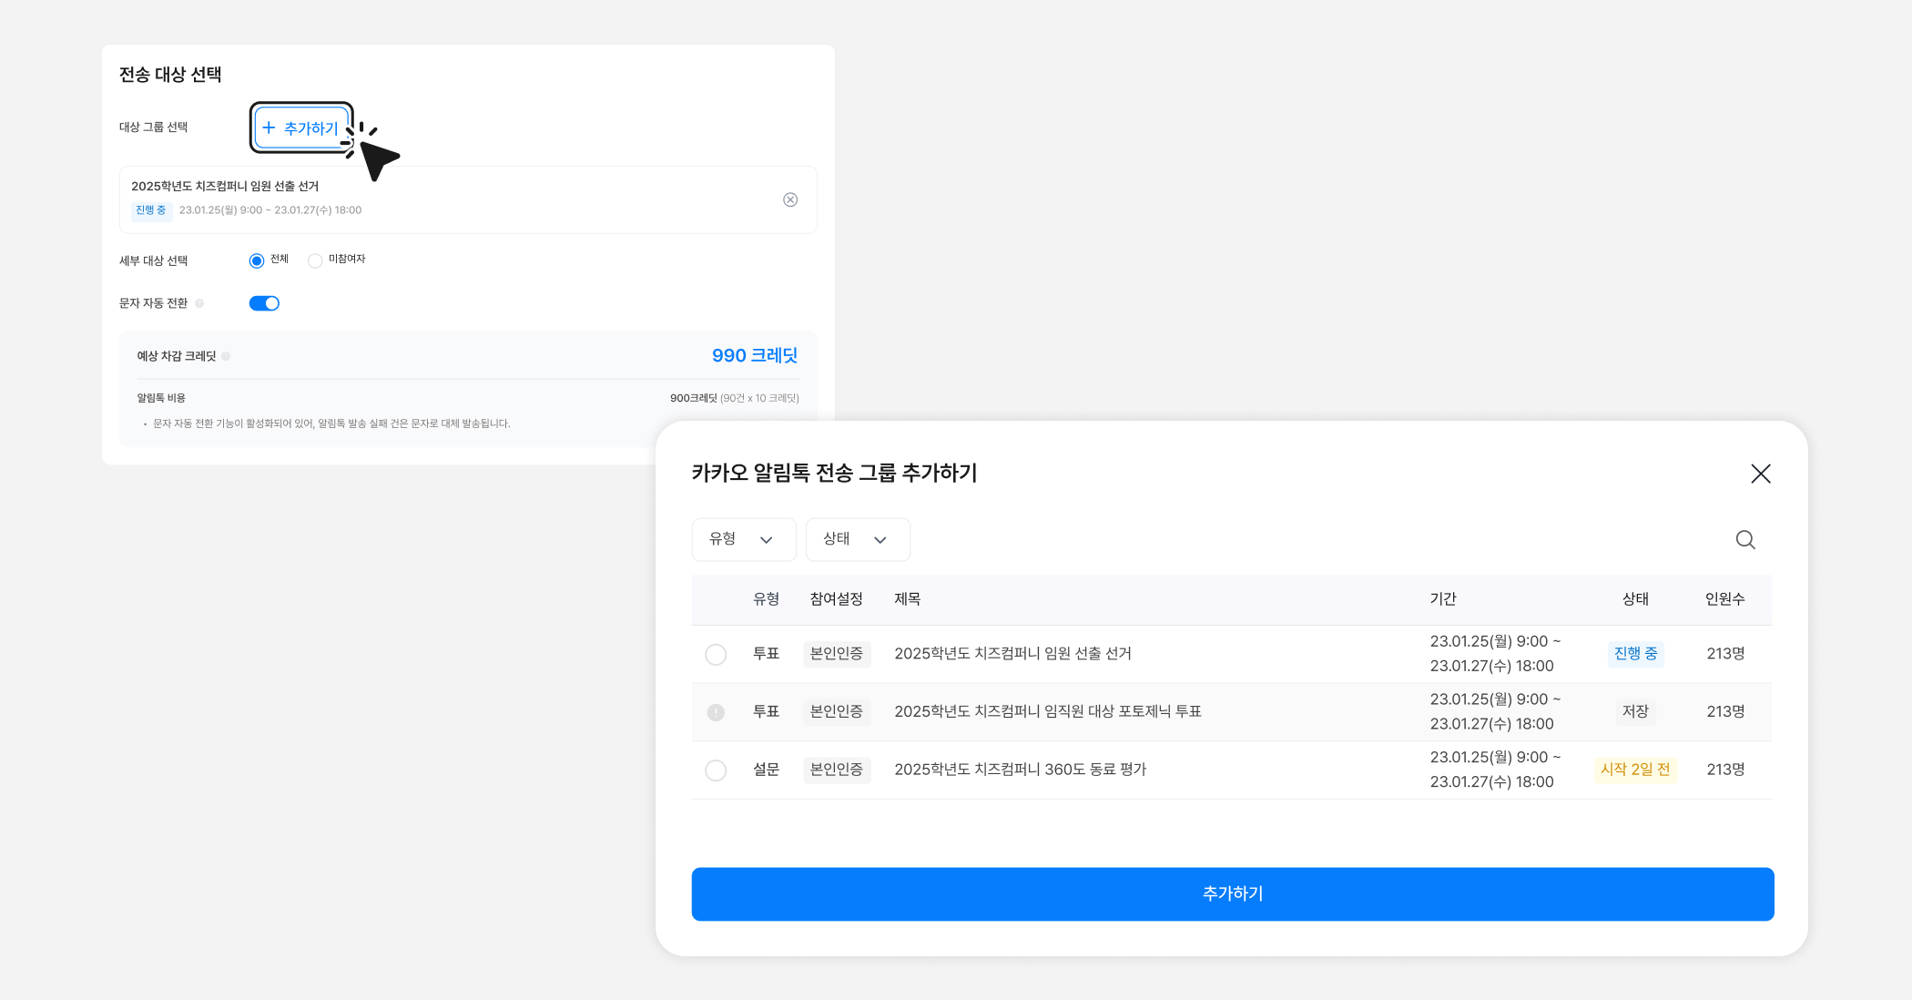The height and width of the screenshot is (1000, 1912).
Task: Click info icon beside 예상 차감 크레딧
Action: coord(226,356)
